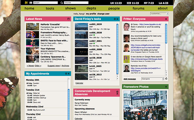Viewport: 194px width, 120px height.
Task: Click the tasks panel scrollbar thumb
Action: click(x=117, y=49)
